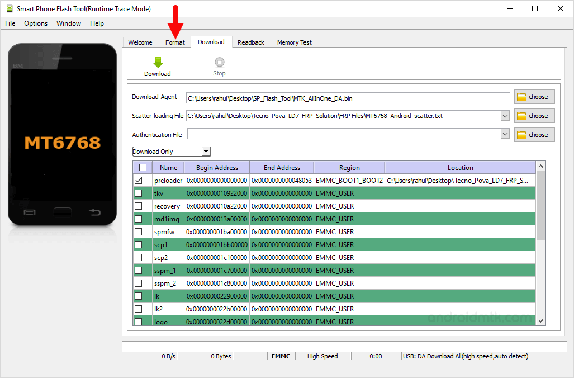
Task: Click the choose button for Scatter-loading File
Action: [x=534, y=115]
